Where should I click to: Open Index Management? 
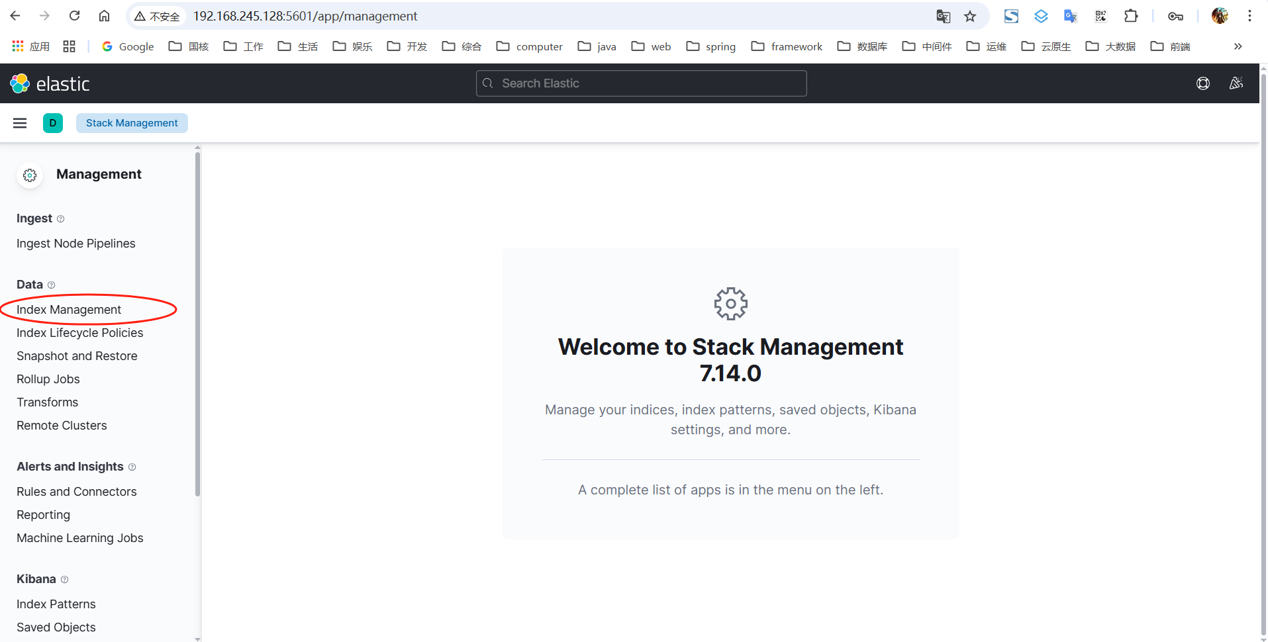69,310
